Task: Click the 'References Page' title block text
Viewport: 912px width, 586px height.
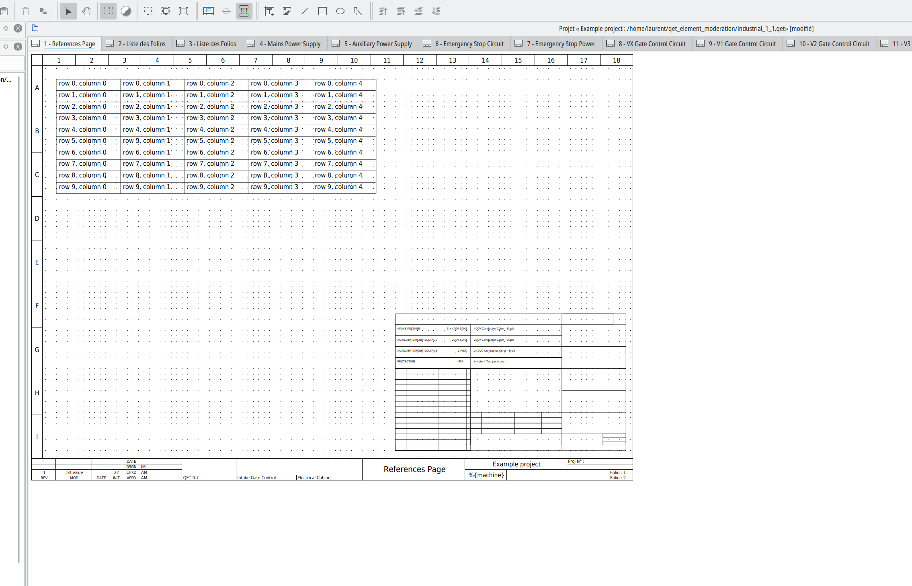Action: point(414,469)
